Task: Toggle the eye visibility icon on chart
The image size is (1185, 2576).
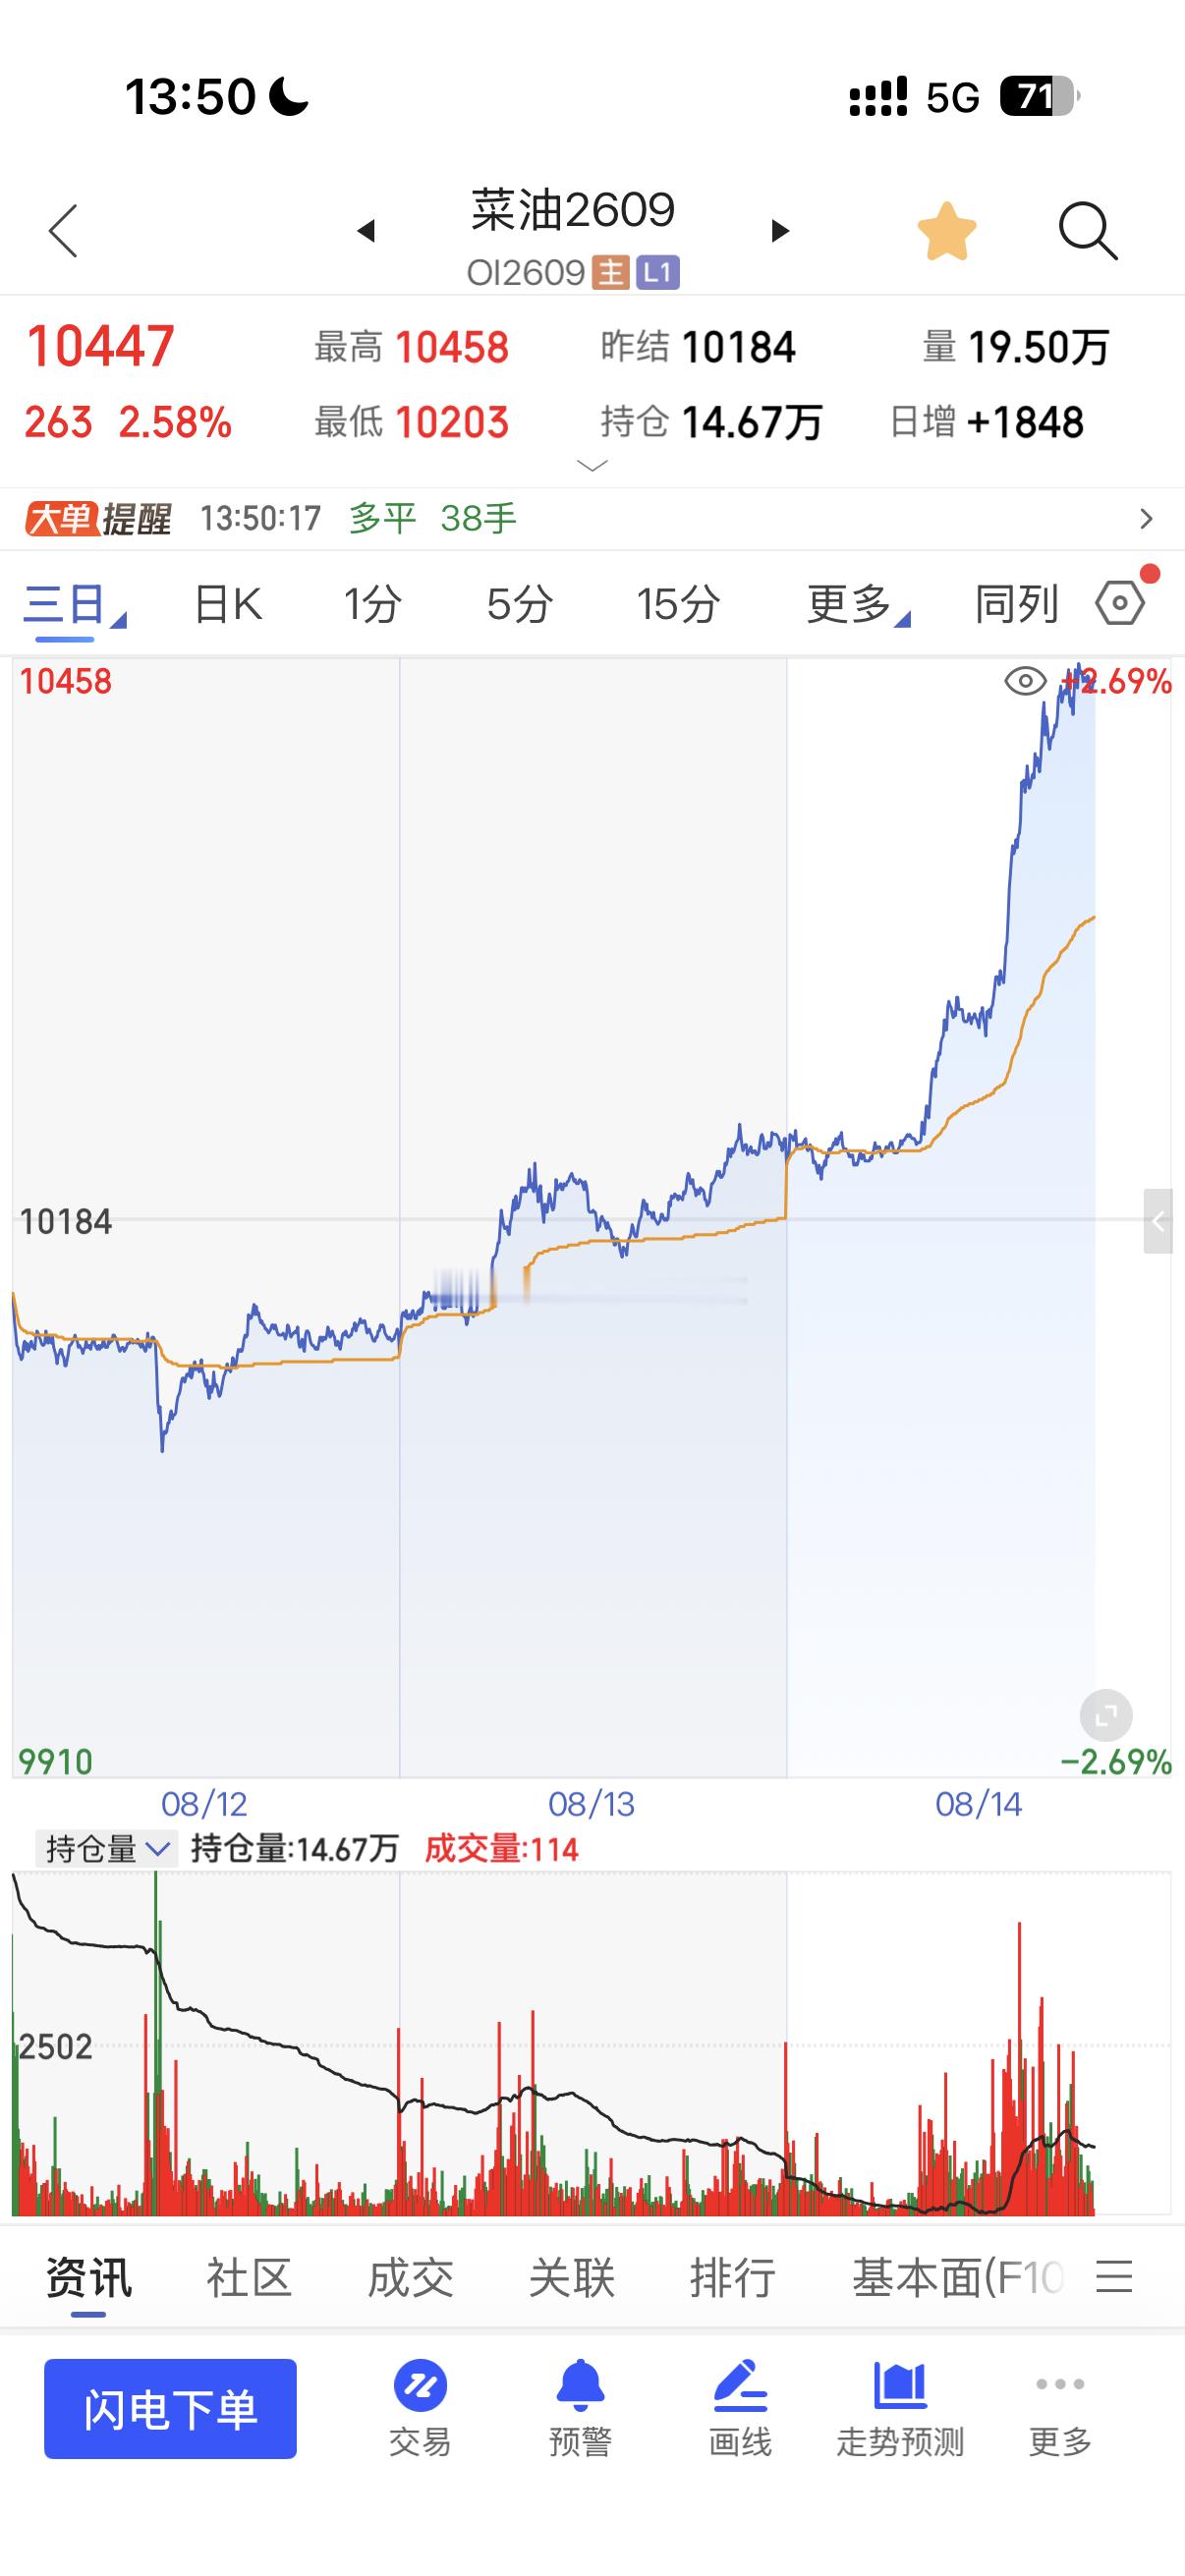Action: (x=1025, y=682)
